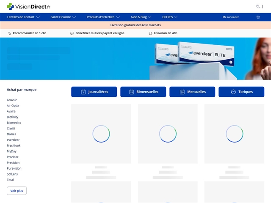Image resolution: width=271 pixels, height=203 pixels.
Task: Click Voir plus brands button
Action: pos(17,191)
